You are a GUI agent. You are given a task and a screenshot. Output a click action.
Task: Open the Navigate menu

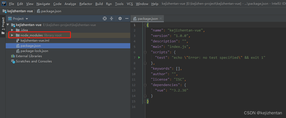coord(43,4)
